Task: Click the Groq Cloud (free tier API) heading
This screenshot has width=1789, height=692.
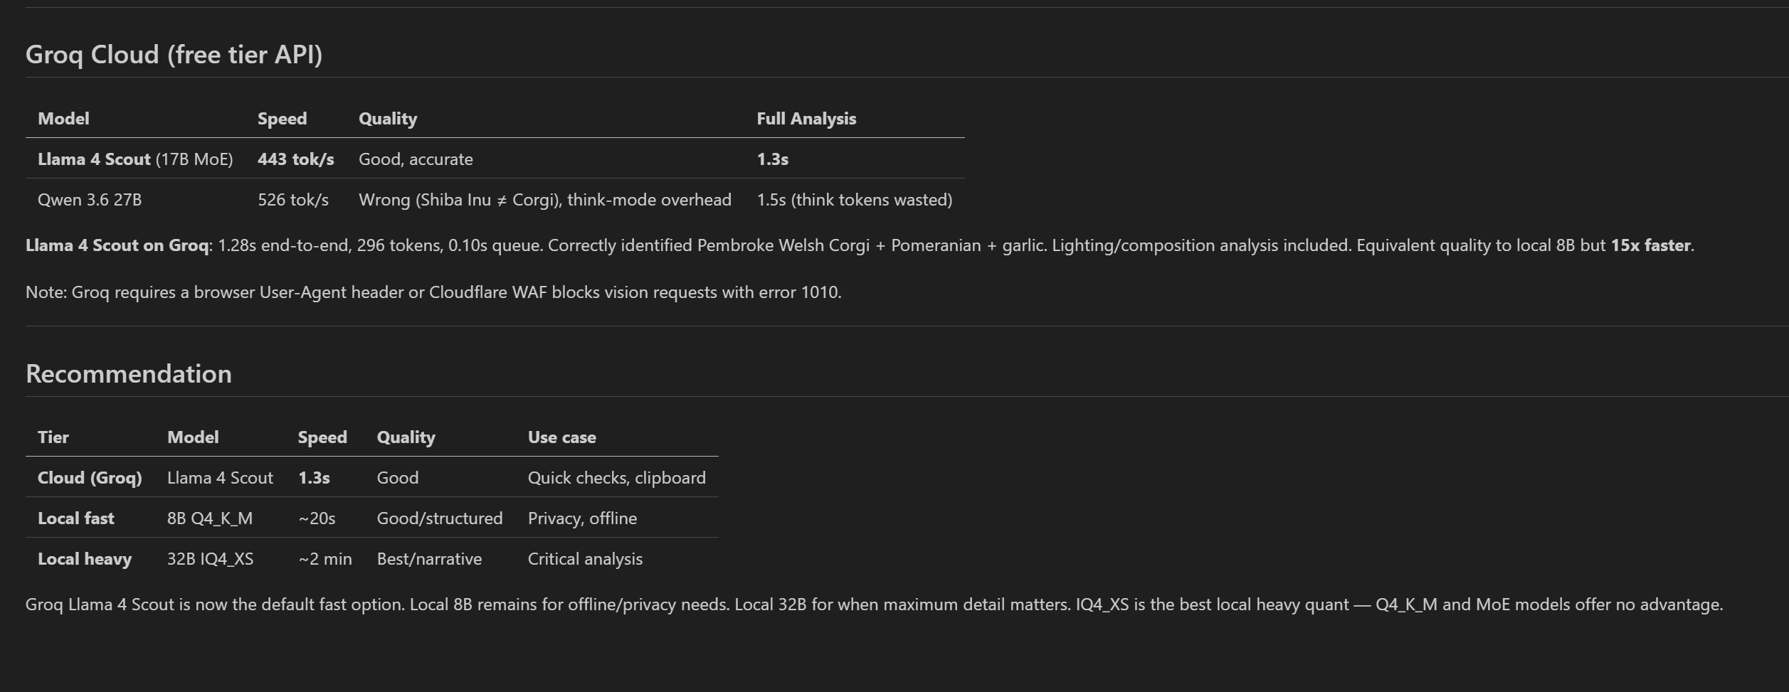Action: tap(174, 55)
